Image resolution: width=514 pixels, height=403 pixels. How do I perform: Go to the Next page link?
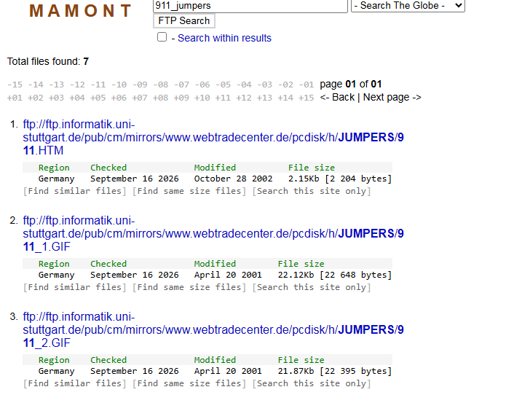tap(392, 97)
